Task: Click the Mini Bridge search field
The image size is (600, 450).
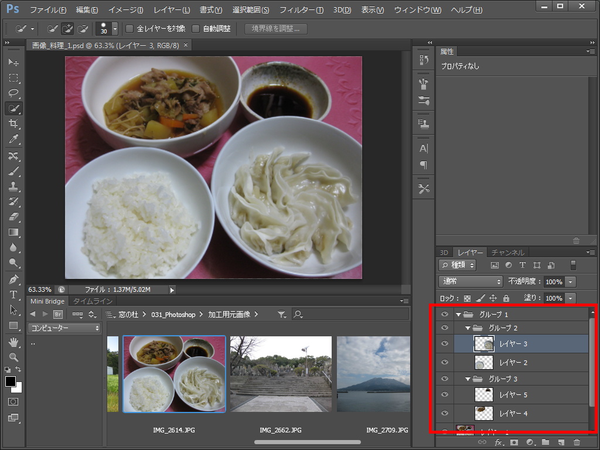Action: [350, 315]
